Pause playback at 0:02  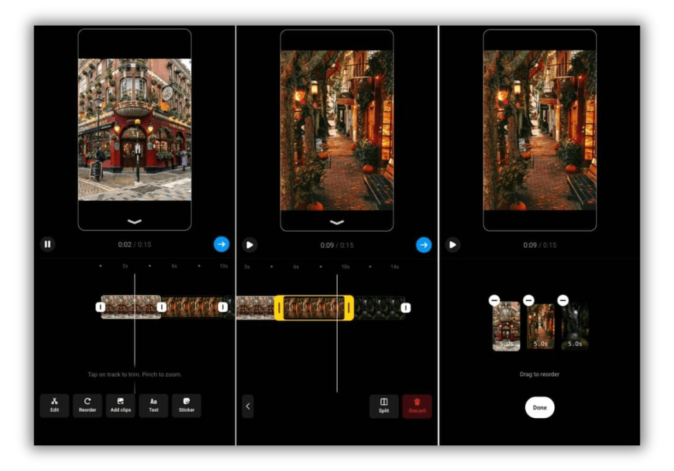point(47,244)
